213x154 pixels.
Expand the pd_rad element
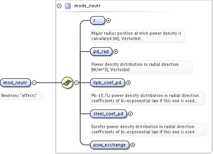pos(116,51)
